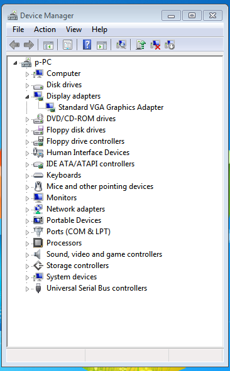230x371 pixels.
Task: Click the Forward arrow toolbar icon
Action: click(x=29, y=45)
